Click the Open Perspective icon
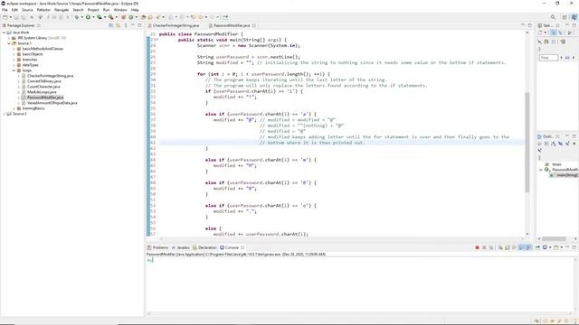Screen dimensions: 579x325 [x=565, y=17]
